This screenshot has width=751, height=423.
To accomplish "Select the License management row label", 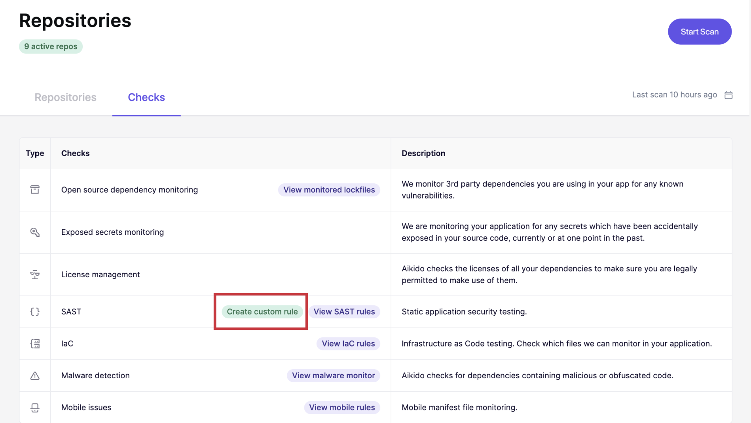I will pos(101,274).
